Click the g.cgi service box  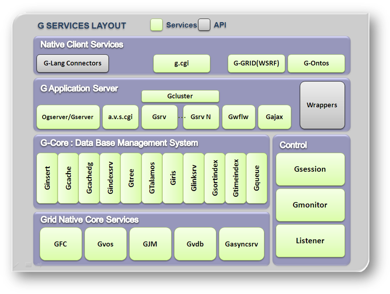[181, 64]
